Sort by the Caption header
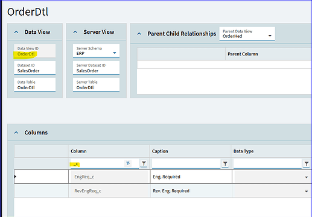The image size is (312, 217). 190,151
